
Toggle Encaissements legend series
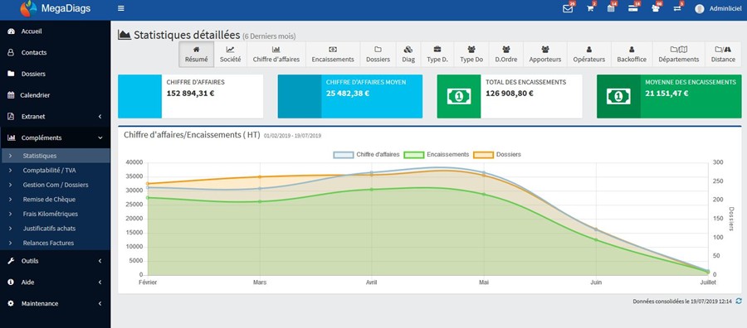[x=437, y=155]
